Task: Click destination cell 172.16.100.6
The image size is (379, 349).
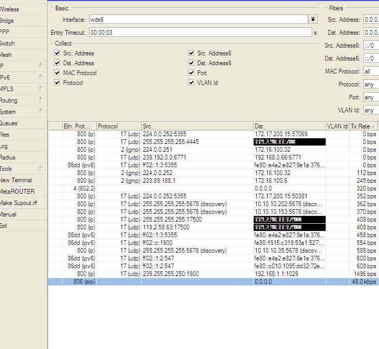Action: (x=289, y=181)
